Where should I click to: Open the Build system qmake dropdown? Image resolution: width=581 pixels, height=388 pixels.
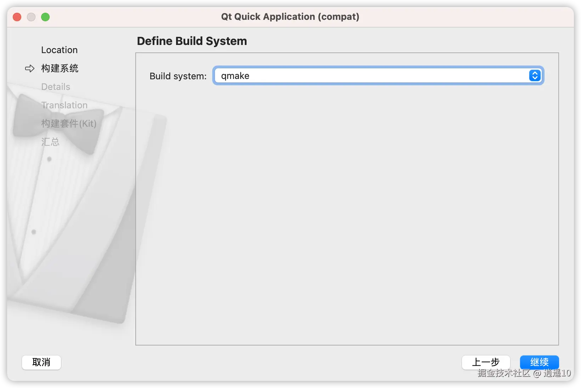pos(378,76)
